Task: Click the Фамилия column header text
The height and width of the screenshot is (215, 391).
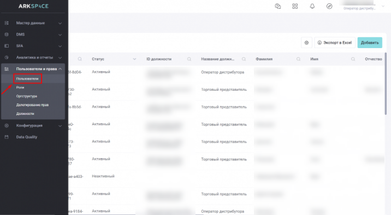Action: click(x=264, y=59)
